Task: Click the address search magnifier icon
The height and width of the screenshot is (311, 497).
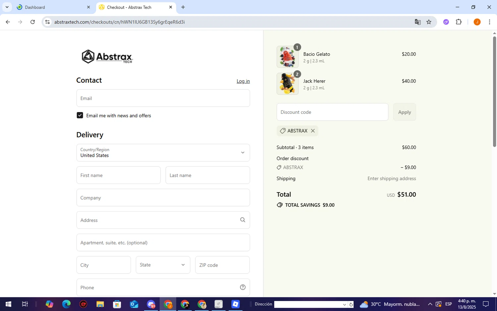Action: [243, 220]
